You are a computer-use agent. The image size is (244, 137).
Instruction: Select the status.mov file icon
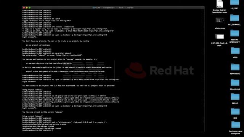coord(220,21)
